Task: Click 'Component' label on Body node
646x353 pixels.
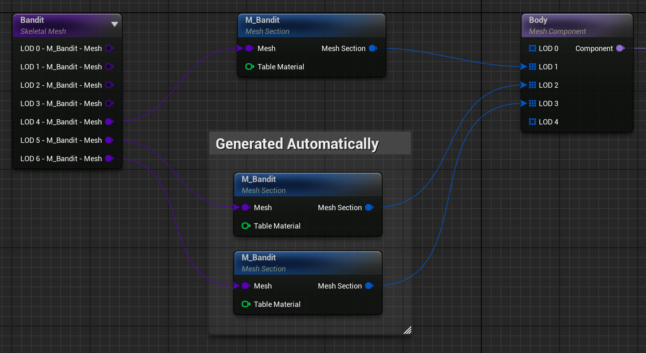Action: coord(594,49)
